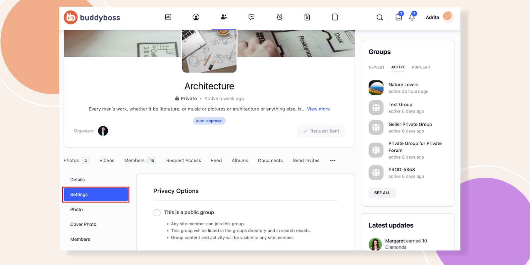
Task: Switch Groups widget to ACTIVE
Action: click(x=398, y=67)
